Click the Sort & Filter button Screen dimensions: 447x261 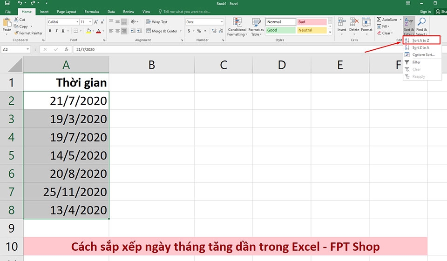coord(409,26)
